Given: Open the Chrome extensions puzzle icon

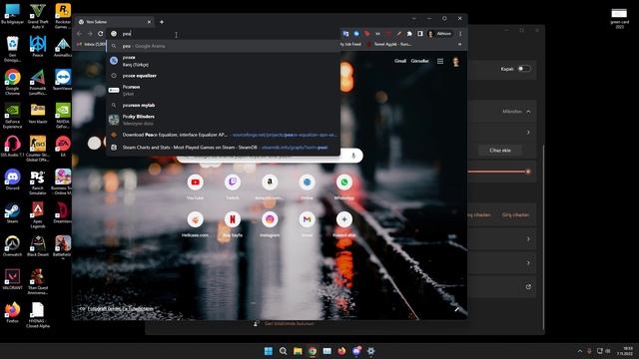Looking at the screenshot, I should tap(409, 34).
